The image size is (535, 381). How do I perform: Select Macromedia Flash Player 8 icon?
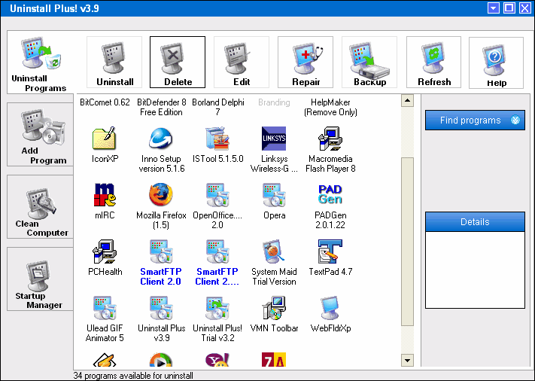pyautogui.click(x=330, y=139)
